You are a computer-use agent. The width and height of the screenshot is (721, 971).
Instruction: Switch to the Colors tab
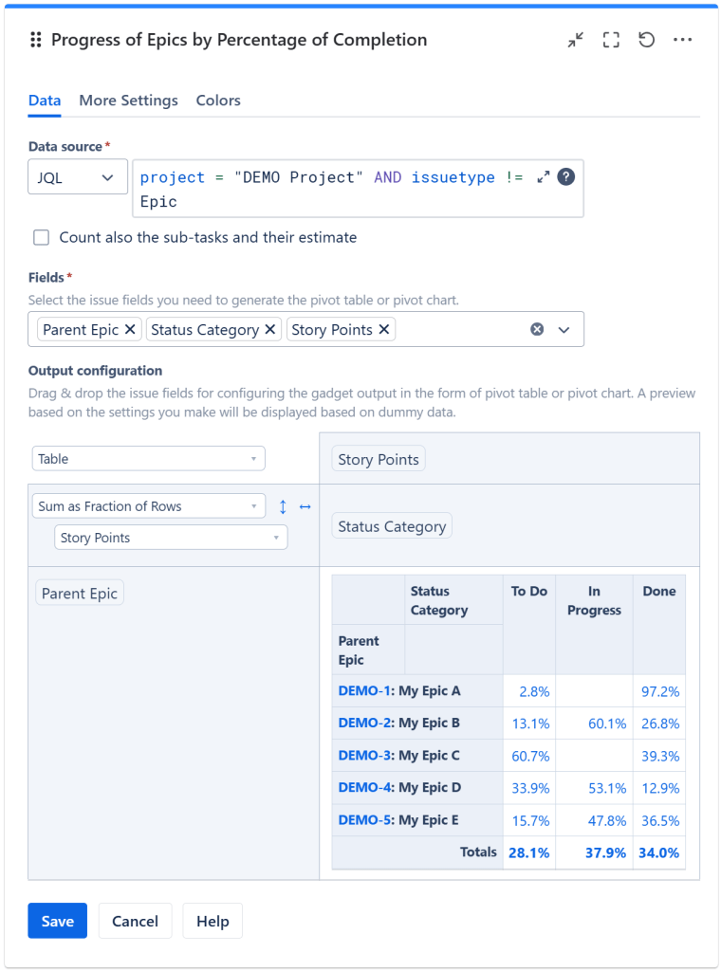(218, 101)
